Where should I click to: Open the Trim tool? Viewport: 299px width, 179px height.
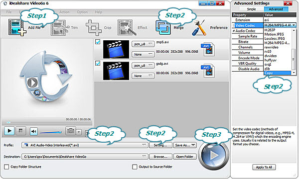(64, 28)
